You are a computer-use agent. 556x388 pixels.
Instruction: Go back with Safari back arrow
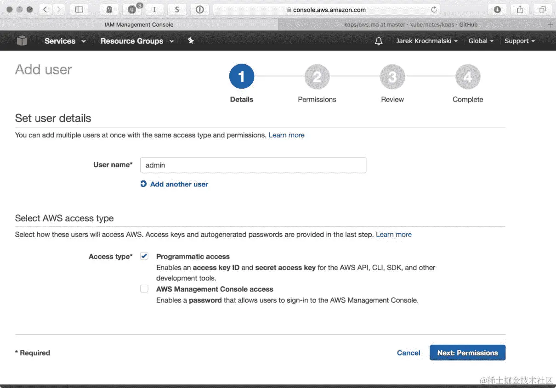pyautogui.click(x=45, y=9)
